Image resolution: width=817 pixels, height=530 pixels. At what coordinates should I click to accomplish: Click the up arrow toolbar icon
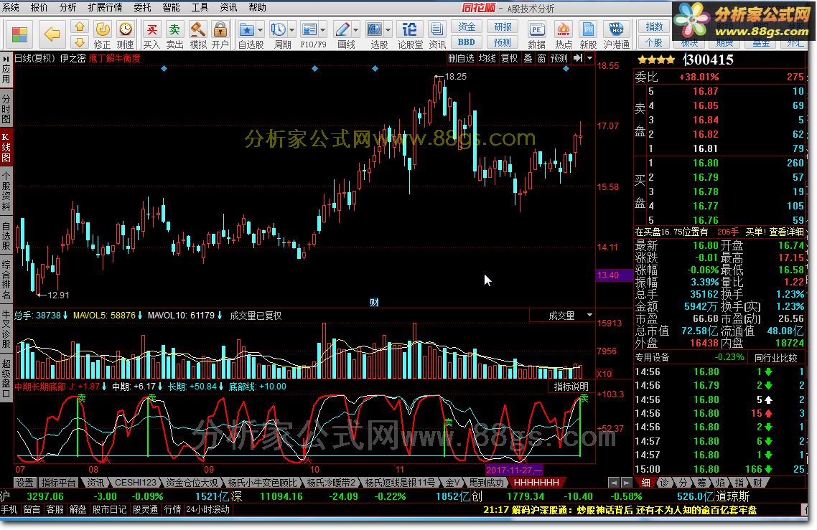[79, 27]
